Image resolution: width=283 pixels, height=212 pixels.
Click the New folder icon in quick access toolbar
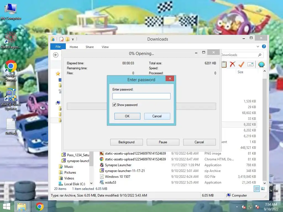pos(68,39)
